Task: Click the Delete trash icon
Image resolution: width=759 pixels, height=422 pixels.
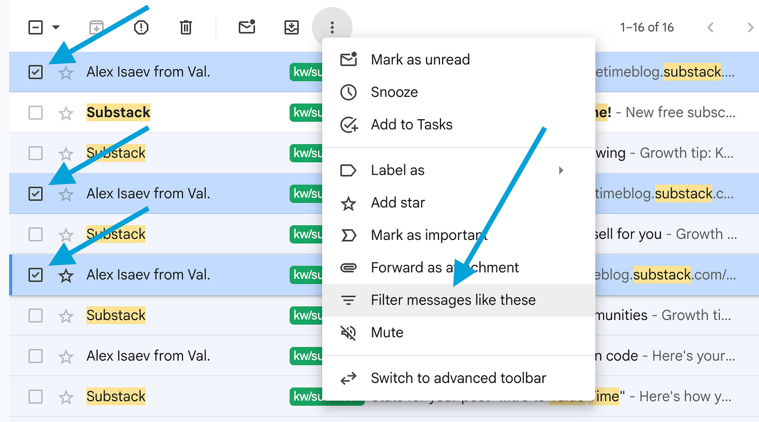Action: coord(186,27)
